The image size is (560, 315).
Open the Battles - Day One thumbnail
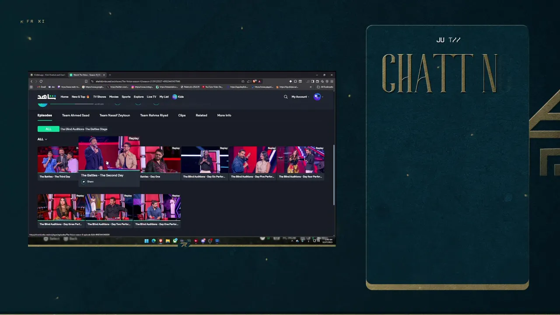tap(160, 159)
